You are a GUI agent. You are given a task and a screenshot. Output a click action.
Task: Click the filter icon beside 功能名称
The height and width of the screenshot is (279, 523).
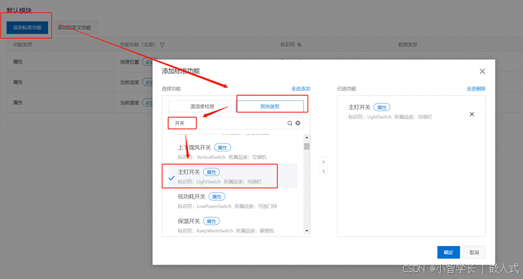click(x=162, y=45)
